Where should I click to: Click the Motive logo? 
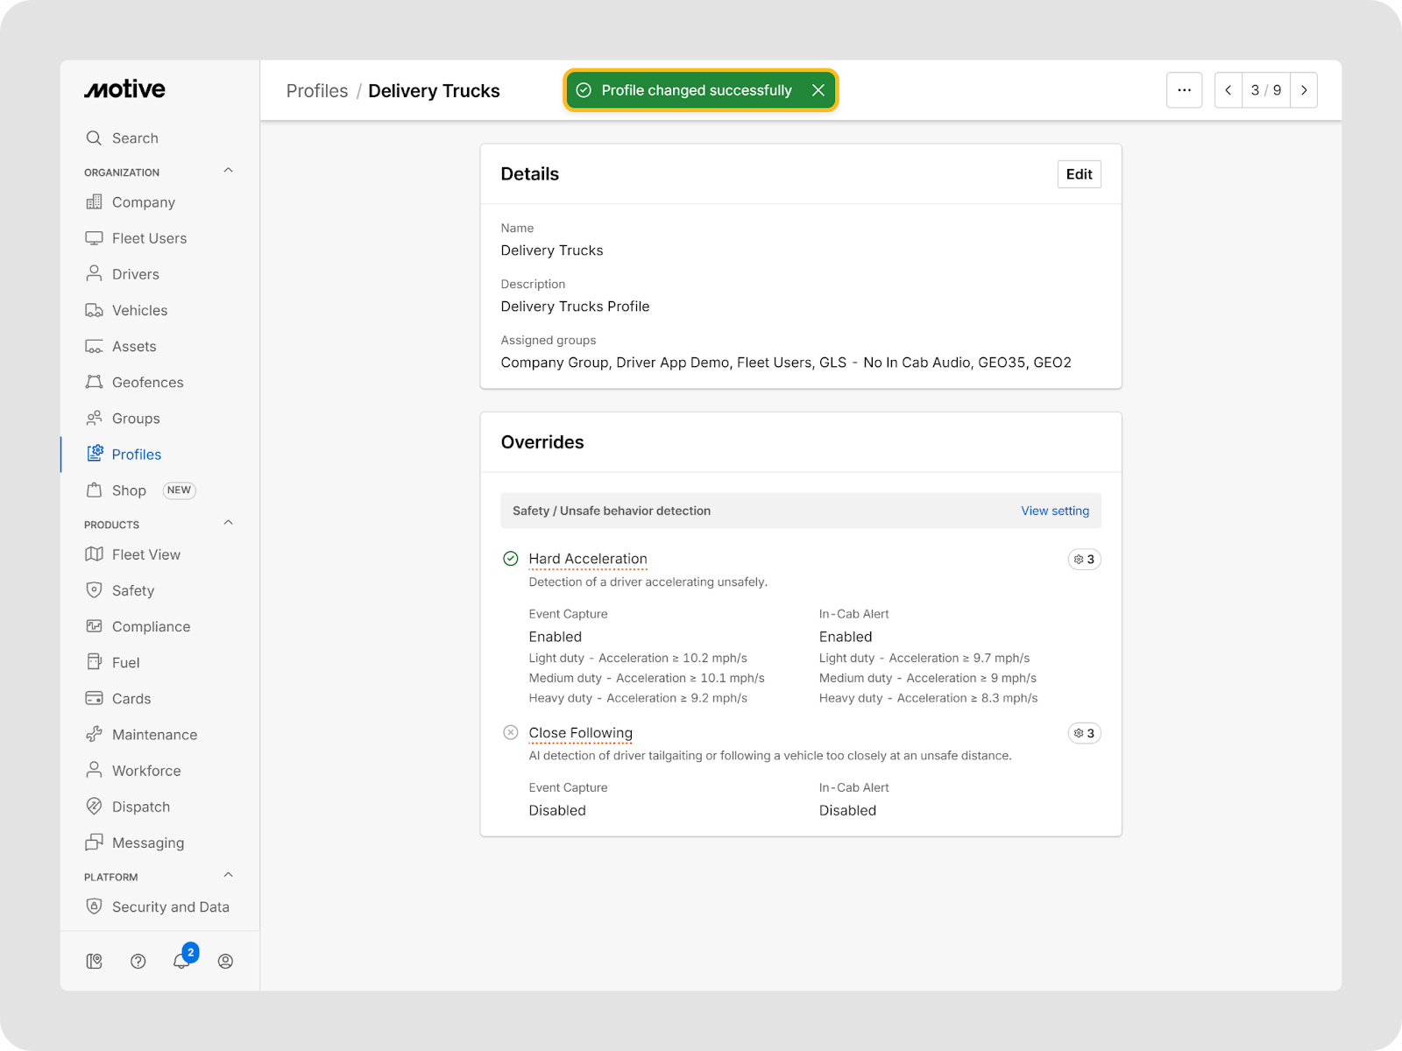click(x=124, y=89)
